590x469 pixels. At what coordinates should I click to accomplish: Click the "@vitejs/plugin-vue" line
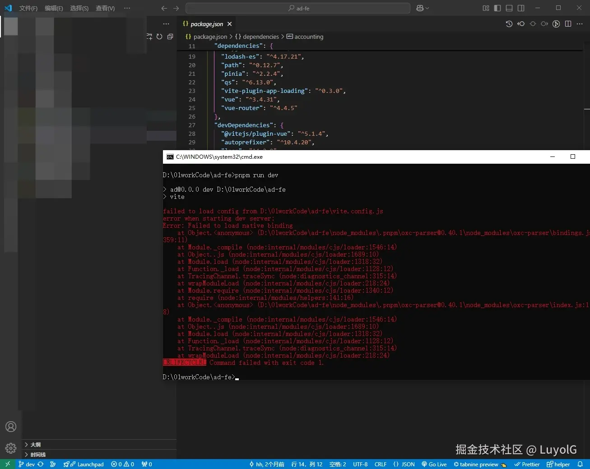click(275, 133)
